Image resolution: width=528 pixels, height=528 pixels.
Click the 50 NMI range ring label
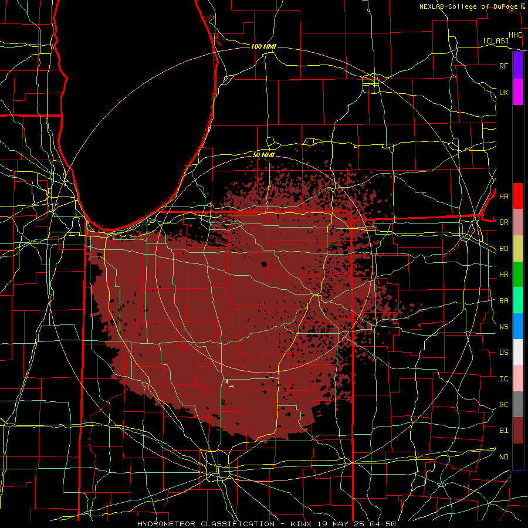click(x=263, y=155)
